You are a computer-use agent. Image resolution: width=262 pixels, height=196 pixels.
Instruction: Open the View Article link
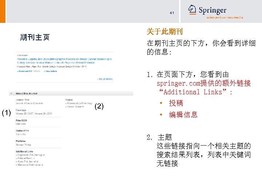pyautogui.click(x=51, y=71)
